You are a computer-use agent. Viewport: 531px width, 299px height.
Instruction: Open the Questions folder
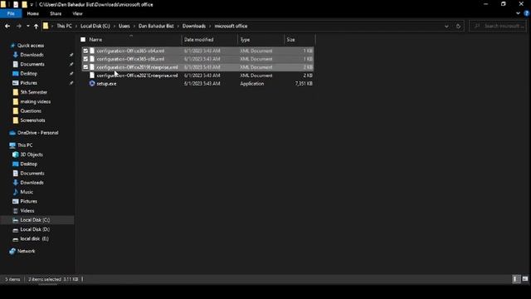(x=31, y=110)
